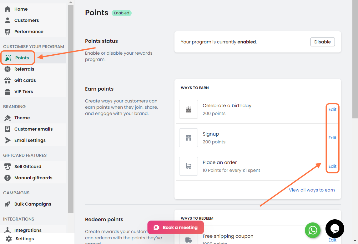The height and width of the screenshot is (244, 358).
Task: Edit the Celebrate a birthday rule
Action: (x=332, y=109)
